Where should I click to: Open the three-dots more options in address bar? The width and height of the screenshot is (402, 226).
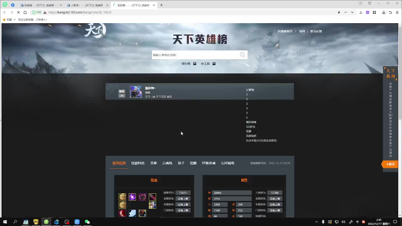pos(345,12)
